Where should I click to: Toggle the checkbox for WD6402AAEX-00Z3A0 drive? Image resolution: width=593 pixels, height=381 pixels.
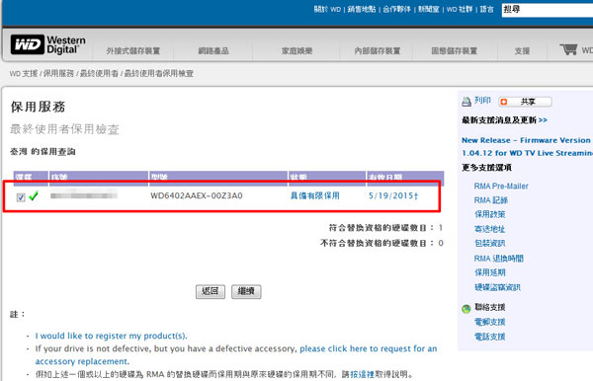(21, 197)
